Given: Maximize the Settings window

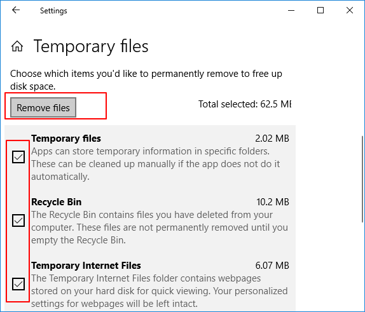Looking at the screenshot, I should coord(320,10).
